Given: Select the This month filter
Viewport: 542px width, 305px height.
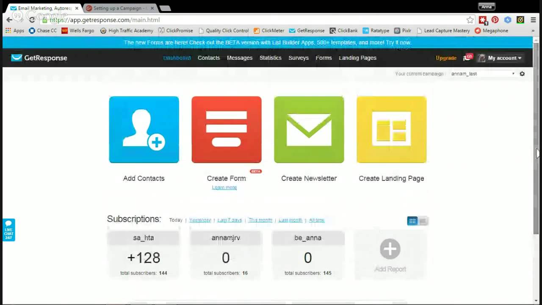Looking at the screenshot, I should click(x=260, y=220).
